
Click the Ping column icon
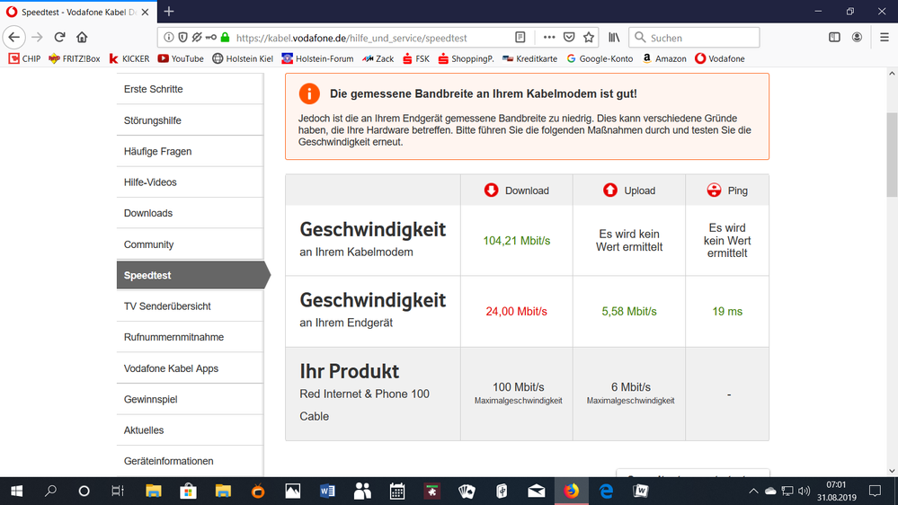click(x=714, y=190)
